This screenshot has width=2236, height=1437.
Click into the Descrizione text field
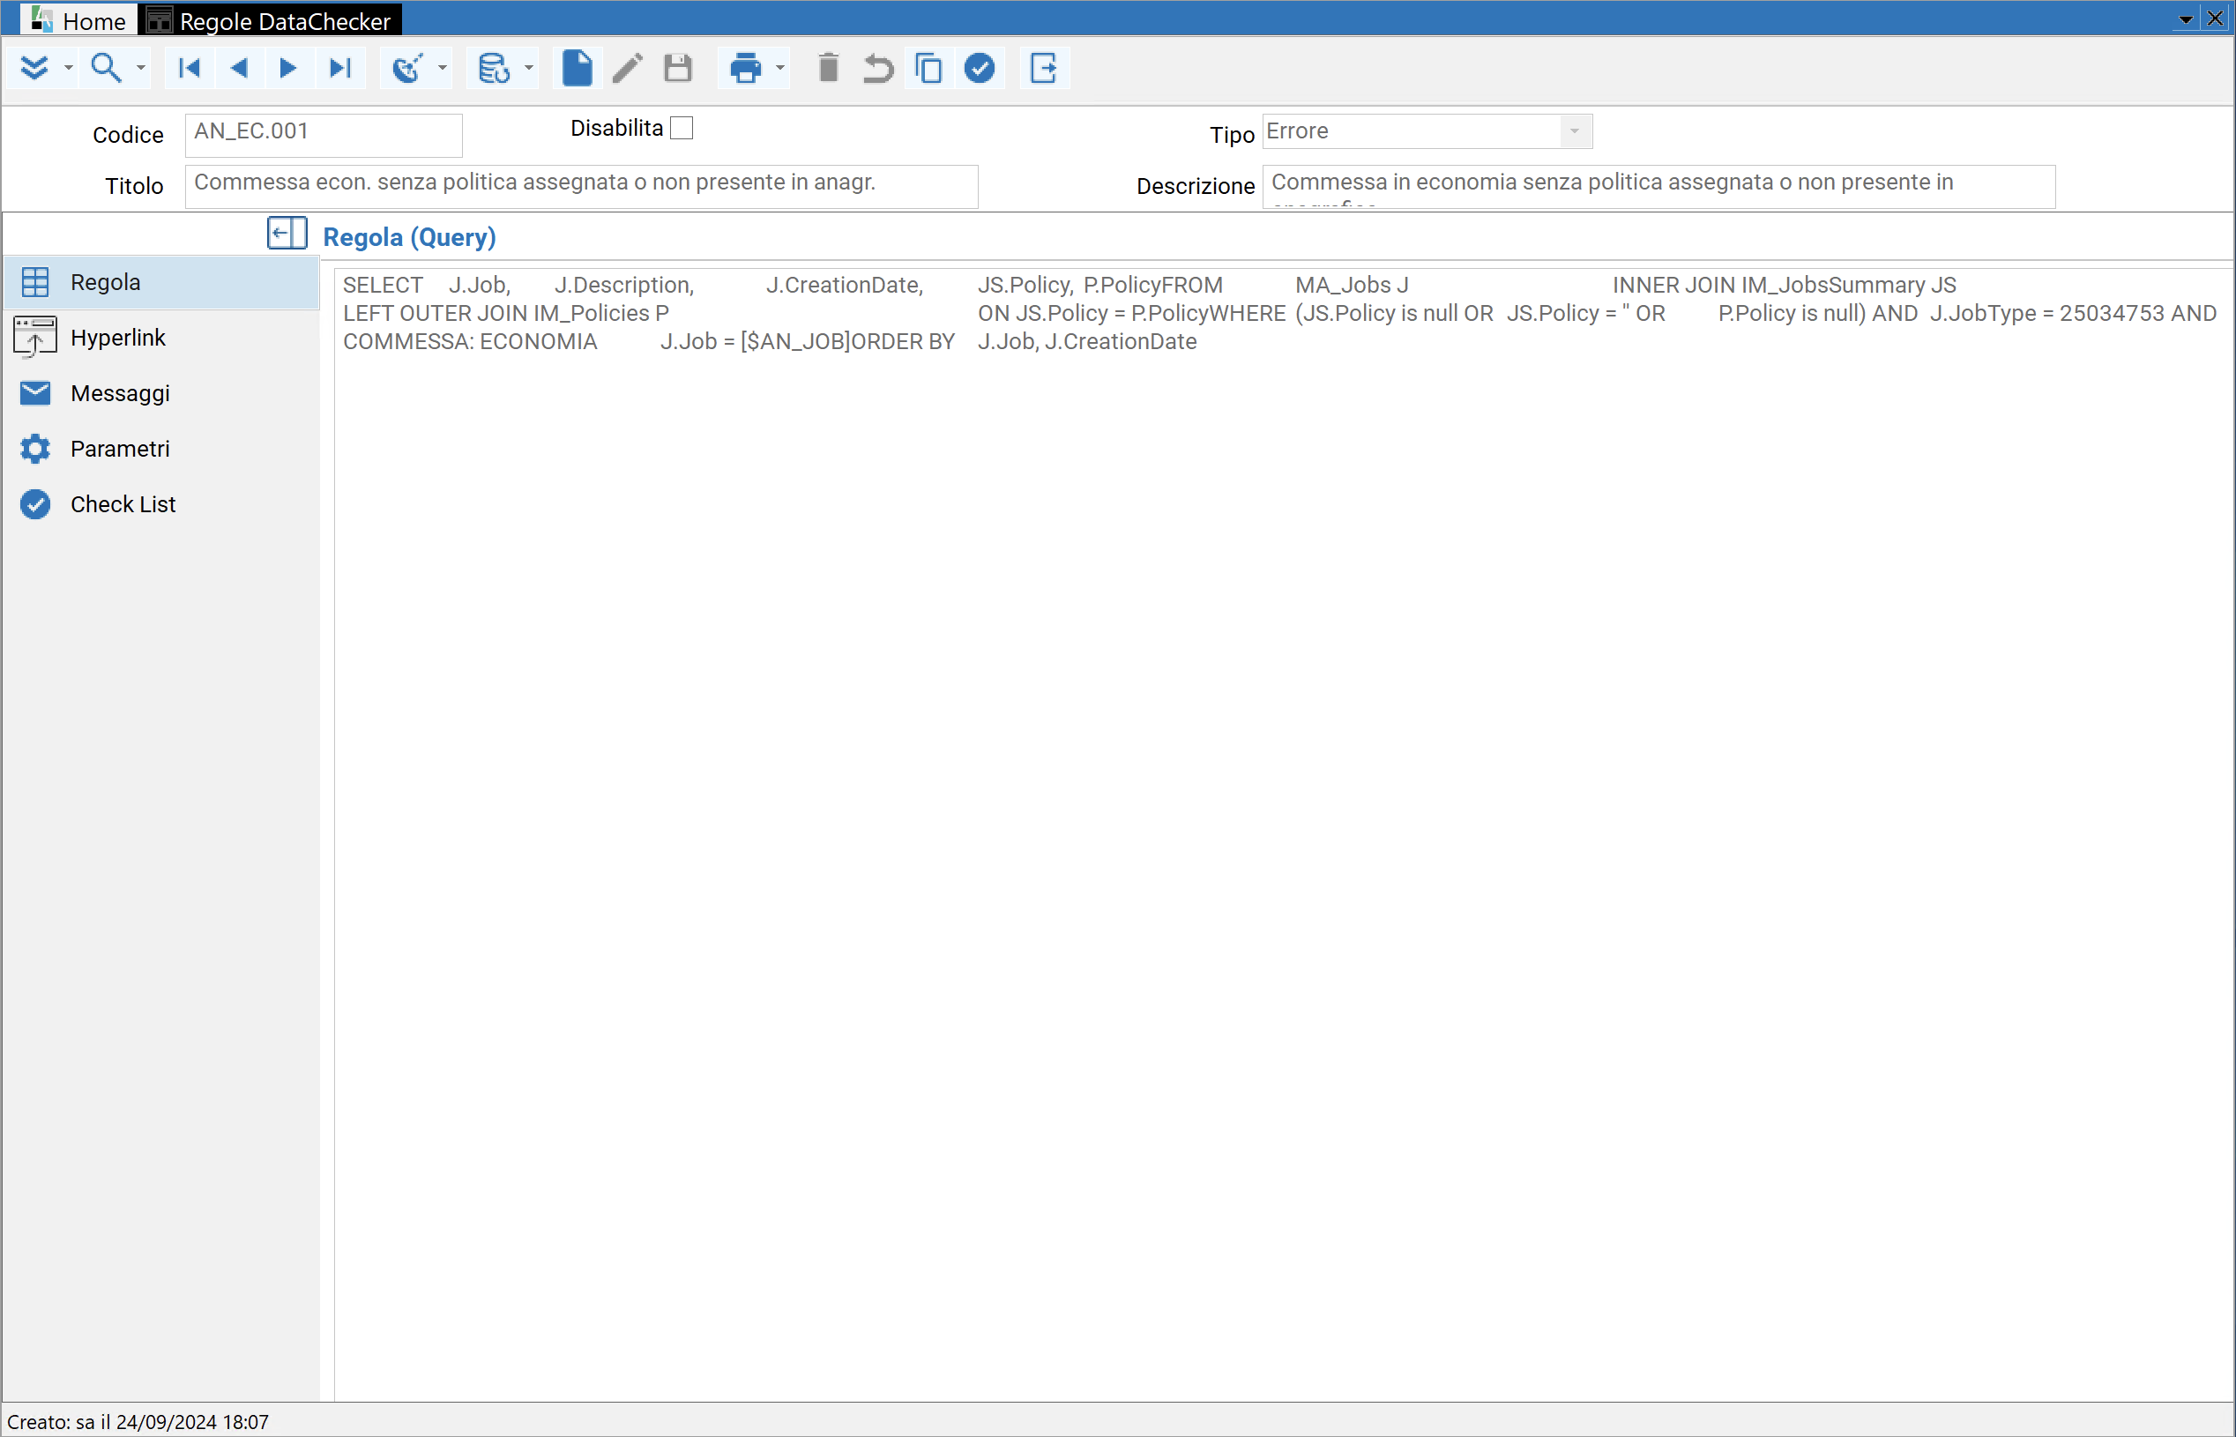click(x=1658, y=186)
